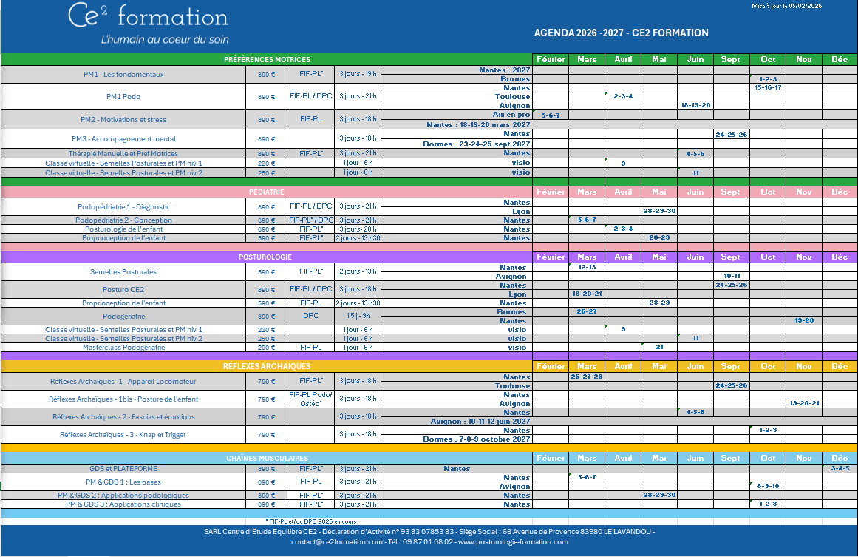The width and height of the screenshot is (858, 557).
Task: Open Thérapie Manuelle et Pref Motrices
Action: [123, 154]
